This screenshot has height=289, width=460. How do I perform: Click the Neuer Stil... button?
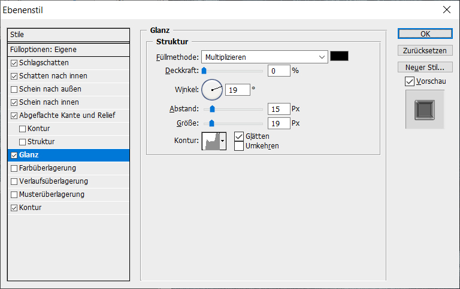425,66
